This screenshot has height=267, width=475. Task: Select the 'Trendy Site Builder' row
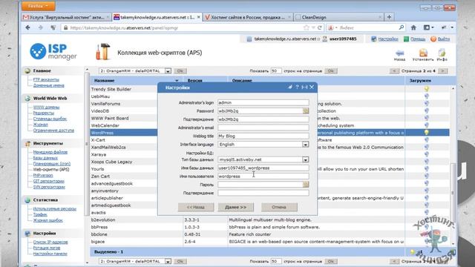tap(124, 89)
